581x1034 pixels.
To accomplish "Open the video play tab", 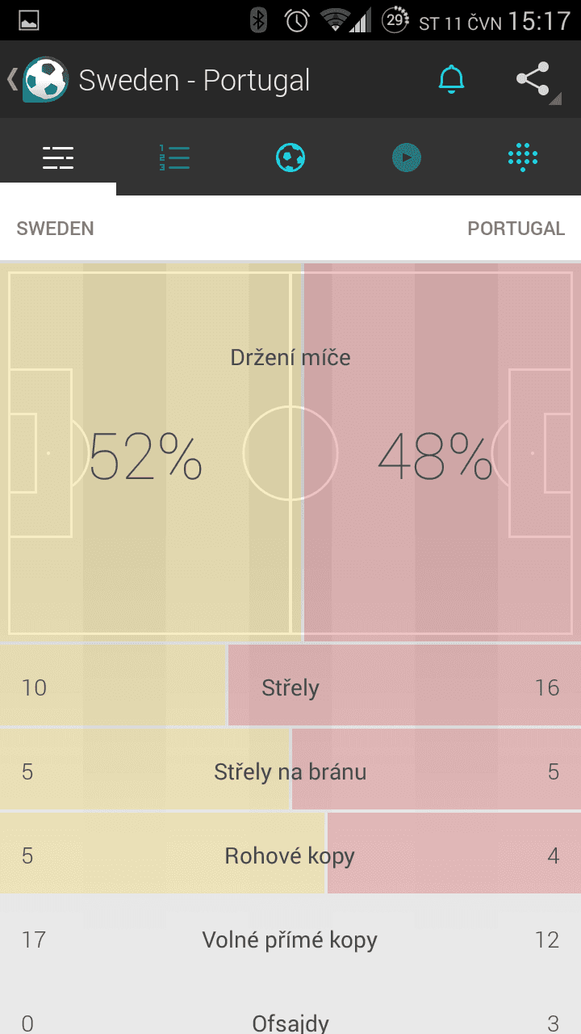I will coord(407,158).
